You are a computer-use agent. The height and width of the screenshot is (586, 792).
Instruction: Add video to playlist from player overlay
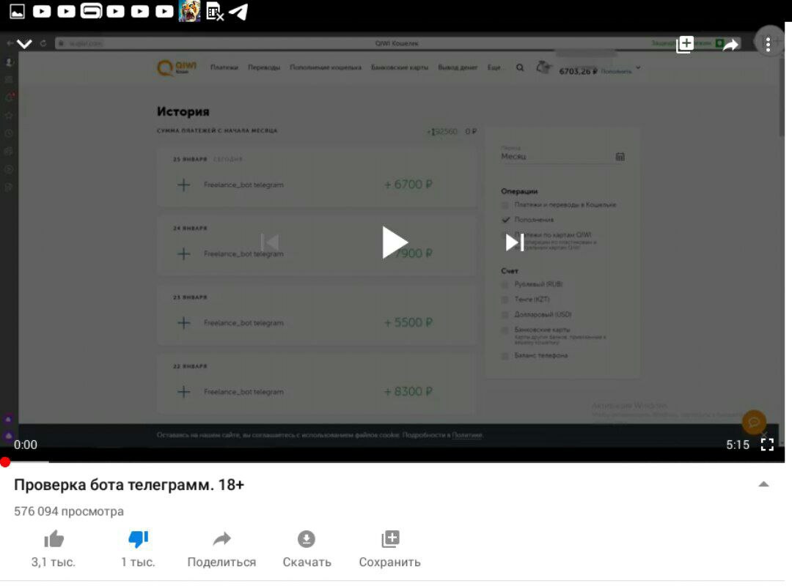(685, 45)
